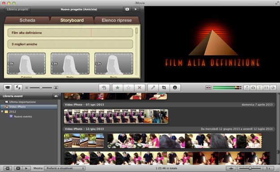Open the photo browser camera icon
280x172 pixels.
click(x=253, y=88)
